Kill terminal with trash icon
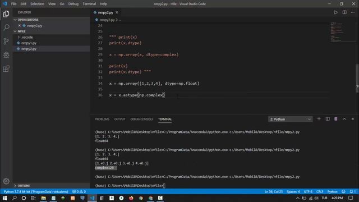Viewport: 359px width, 202px height. pos(336,119)
